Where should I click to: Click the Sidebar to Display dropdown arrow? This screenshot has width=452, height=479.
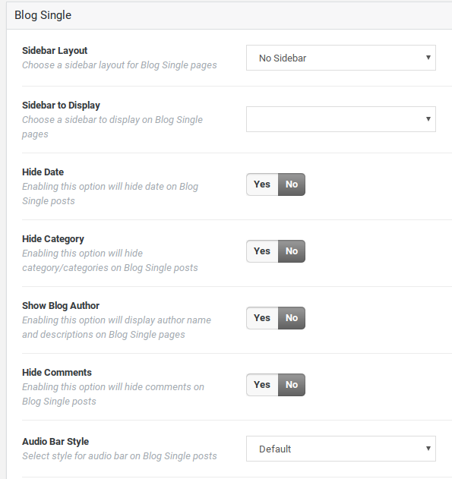pos(428,119)
